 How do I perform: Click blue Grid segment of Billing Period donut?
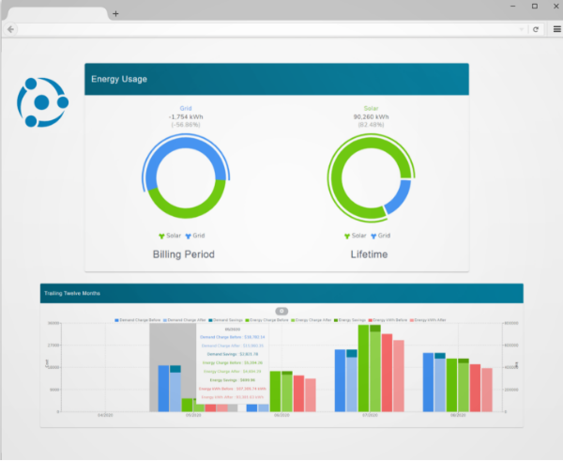pos(186,144)
